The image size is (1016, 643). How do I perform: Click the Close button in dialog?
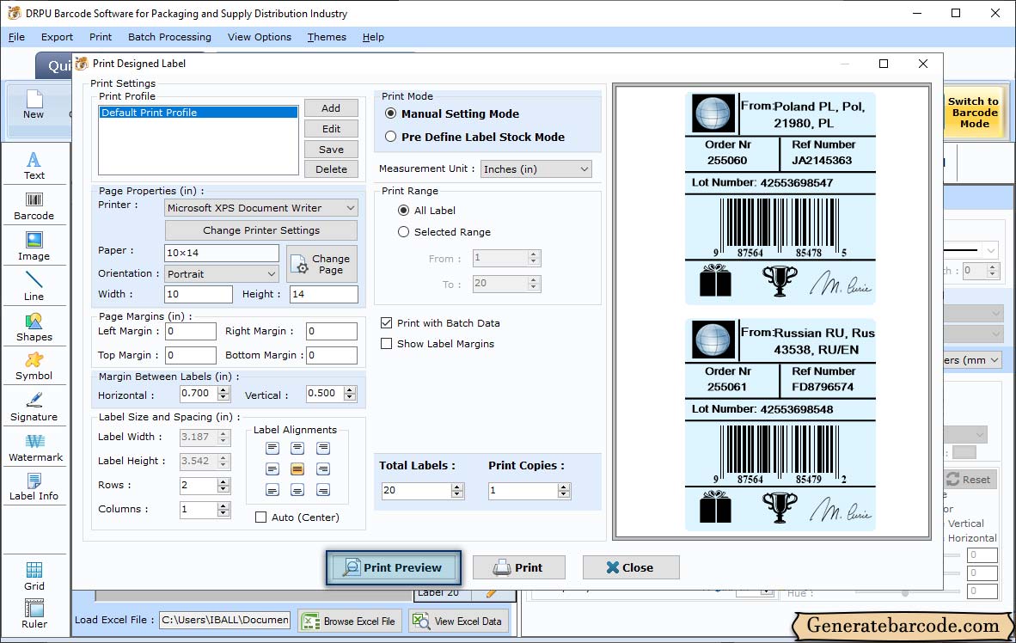630,568
